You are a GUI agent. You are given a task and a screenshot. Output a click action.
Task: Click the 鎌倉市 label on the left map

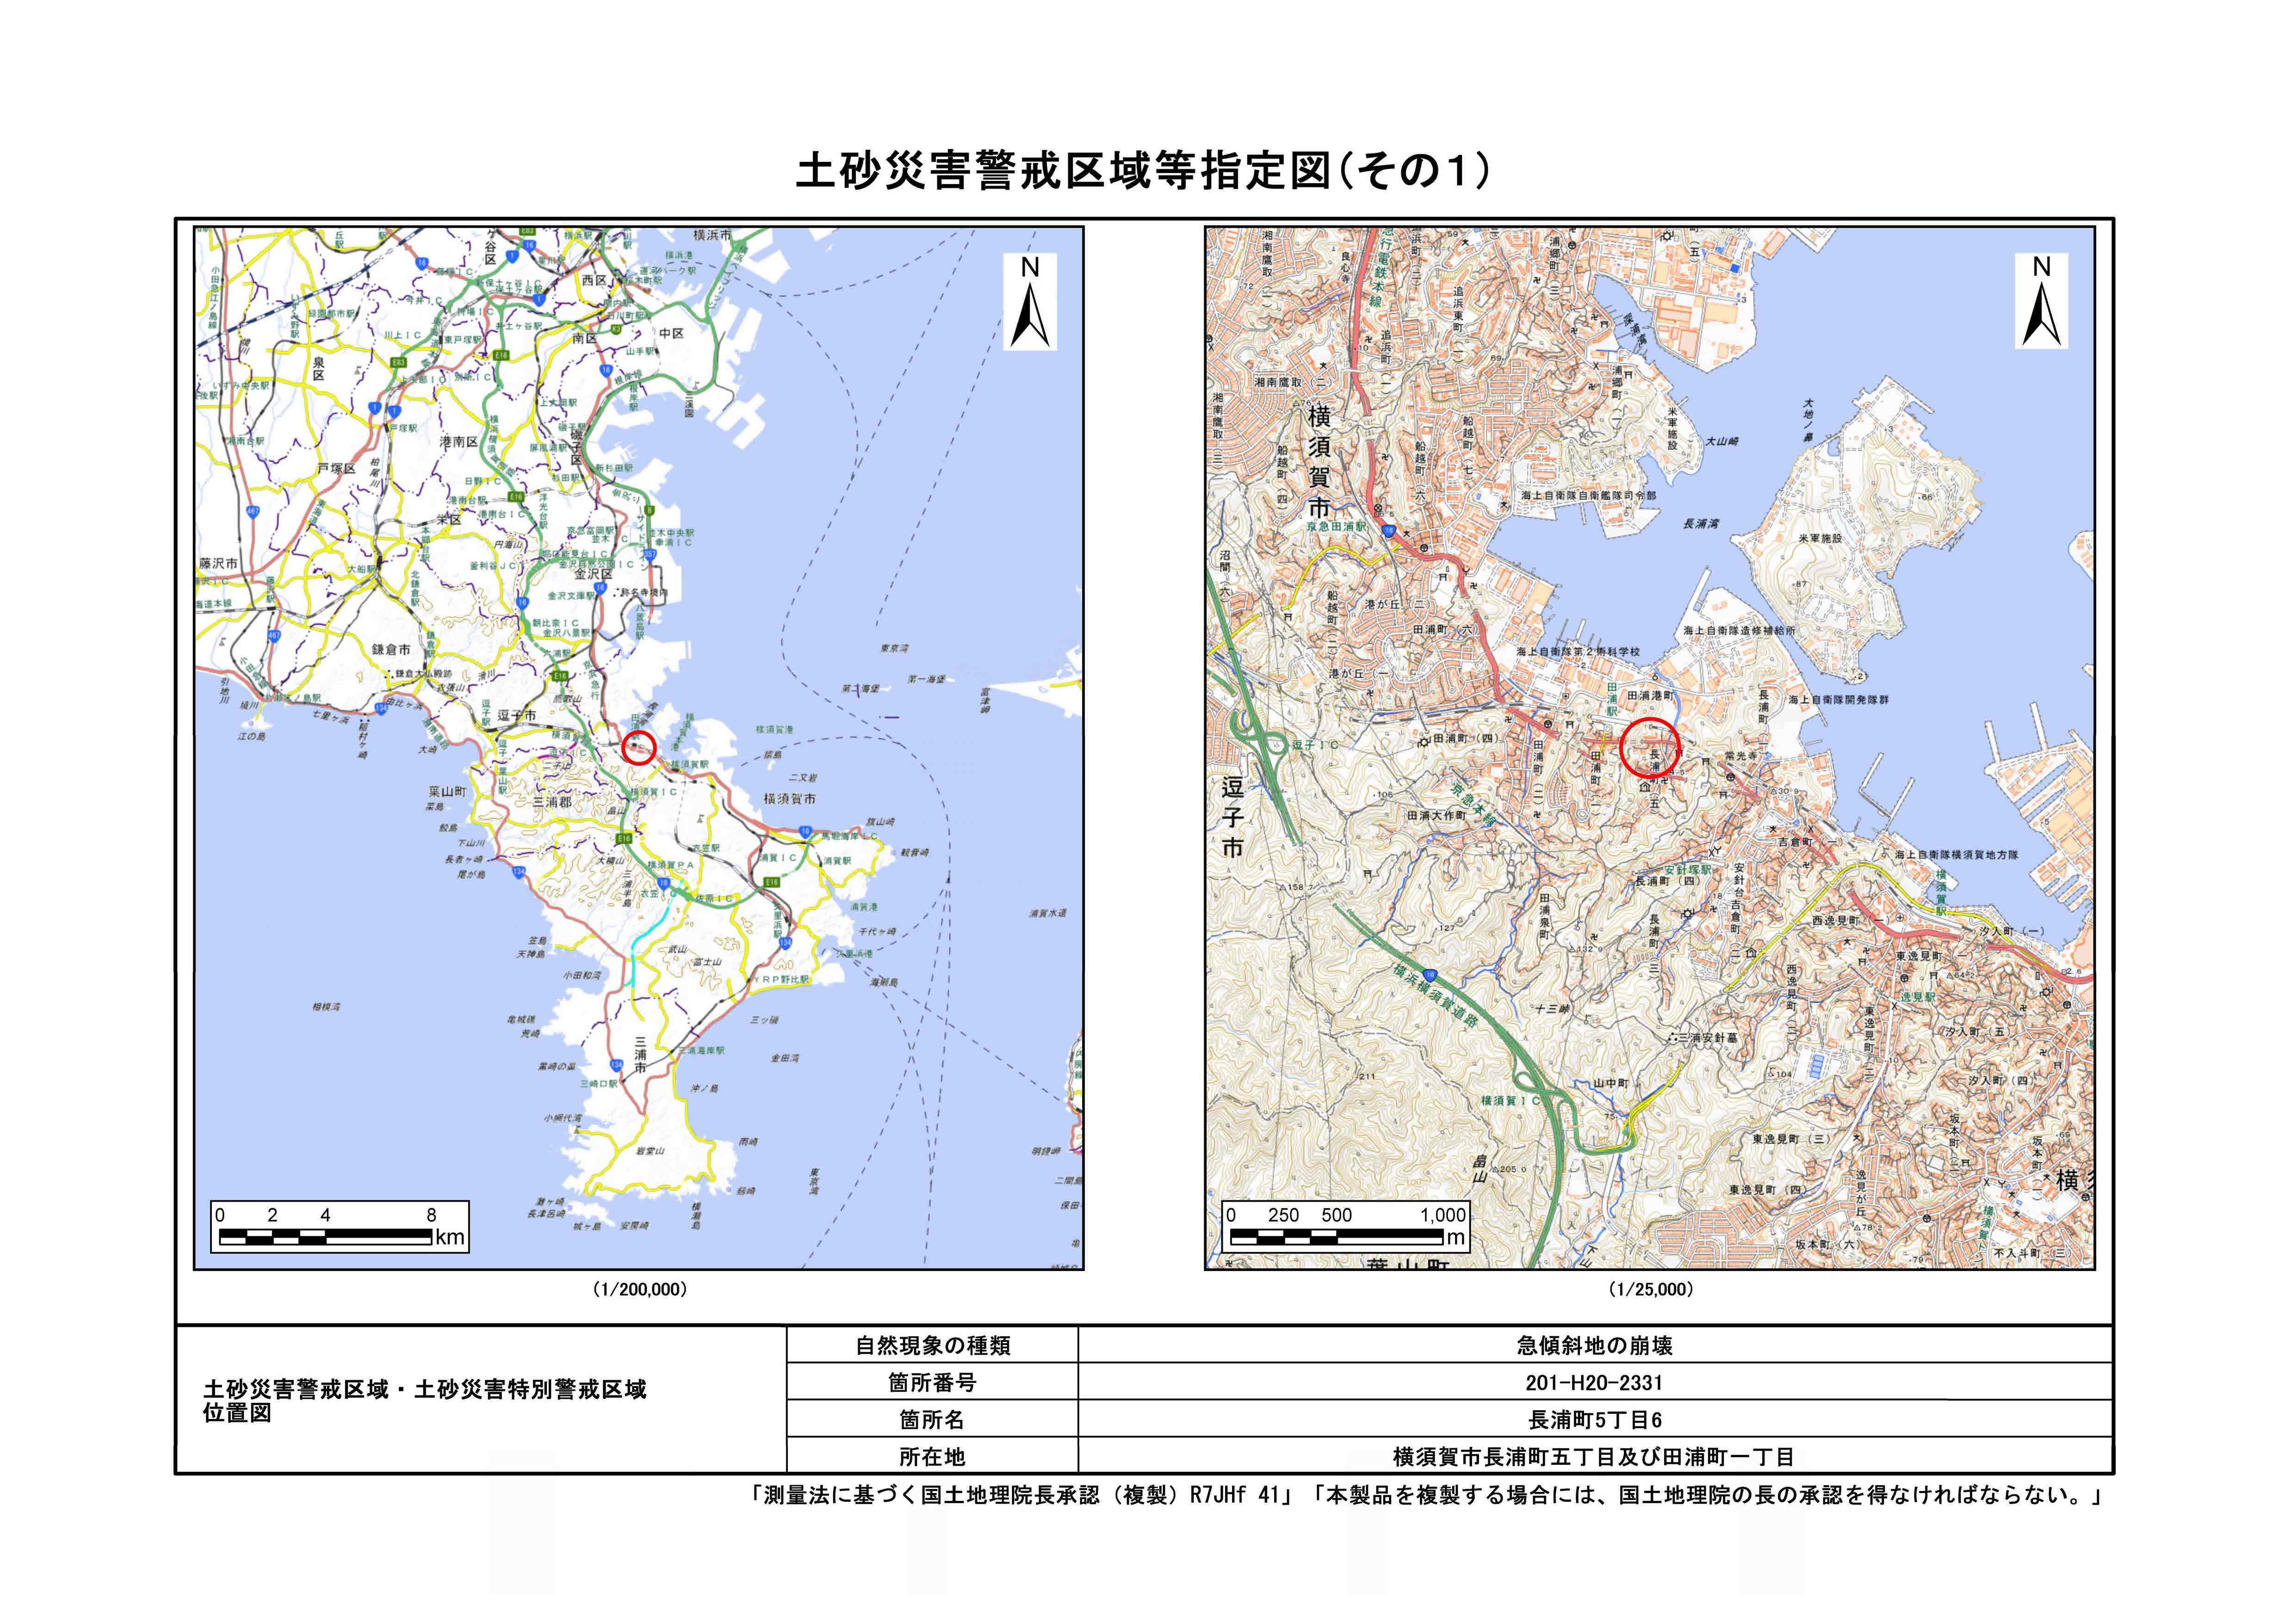[x=391, y=650]
